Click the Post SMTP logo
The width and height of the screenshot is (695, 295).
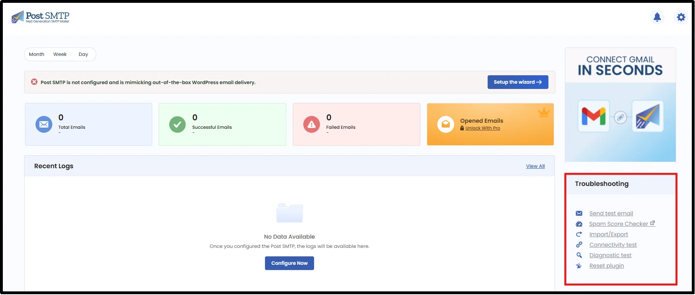coord(40,17)
